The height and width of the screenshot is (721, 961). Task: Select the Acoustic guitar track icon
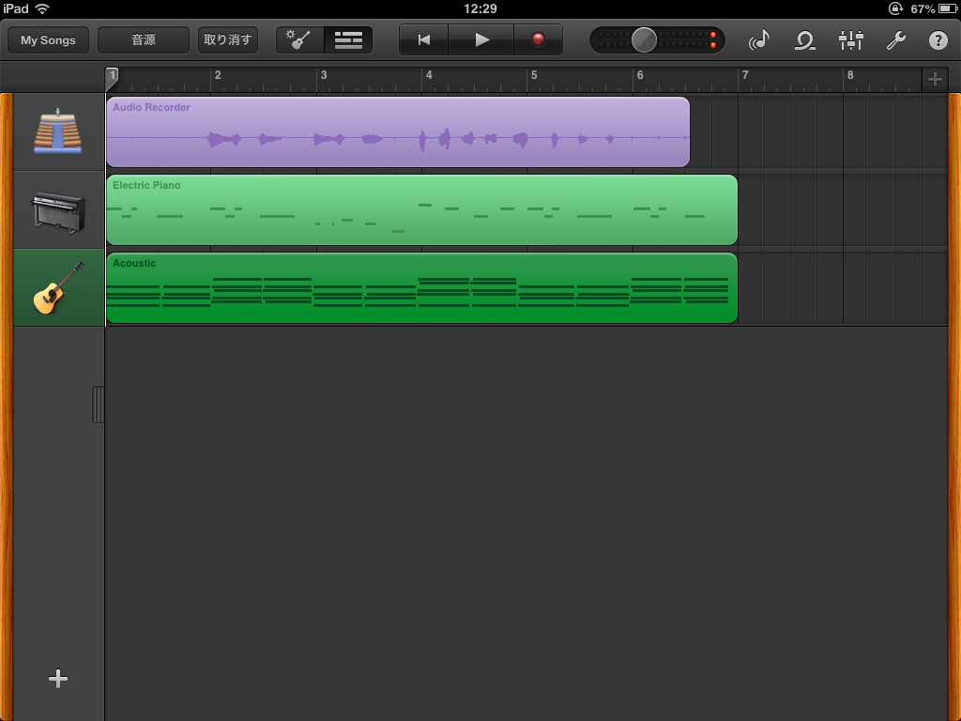coord(58,287)
